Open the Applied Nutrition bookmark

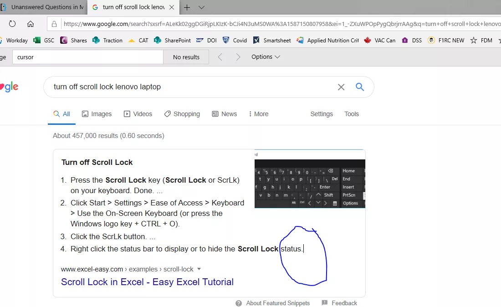[x=327, y=40]
